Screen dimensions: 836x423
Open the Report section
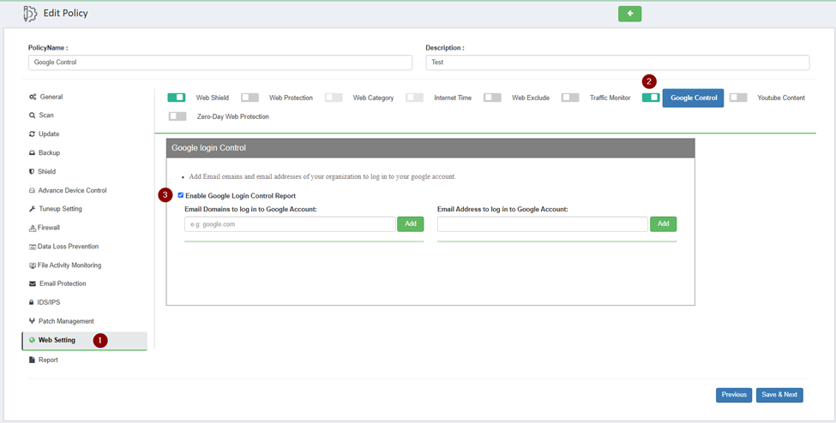pyautogui.click(x=48, y=360)
